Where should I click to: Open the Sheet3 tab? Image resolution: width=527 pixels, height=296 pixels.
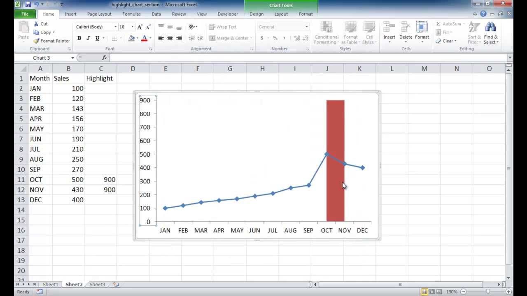point(97,284)
